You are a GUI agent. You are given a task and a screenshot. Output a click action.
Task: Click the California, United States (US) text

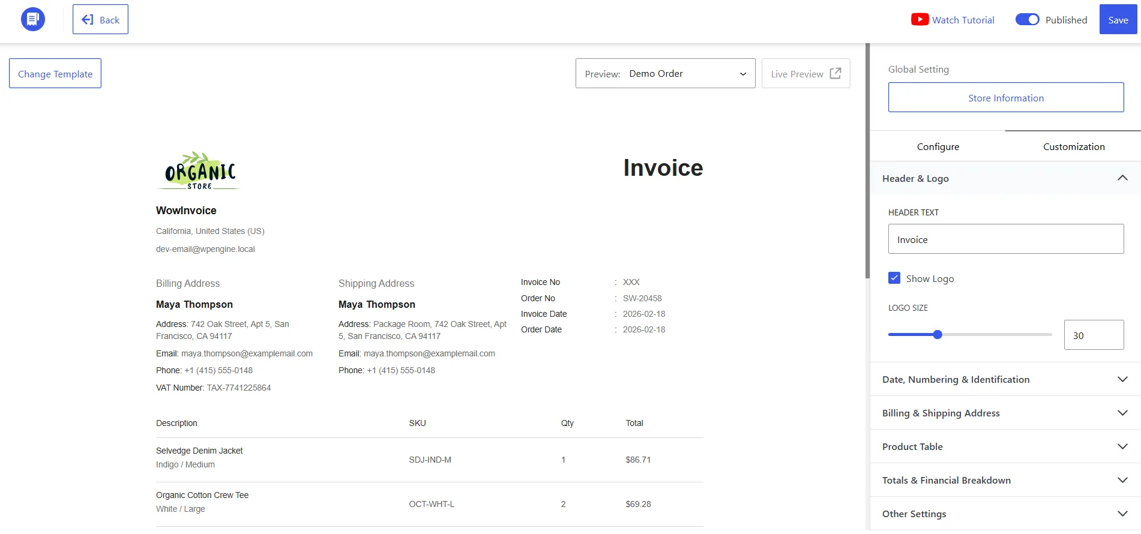click(x=210, y=231)
